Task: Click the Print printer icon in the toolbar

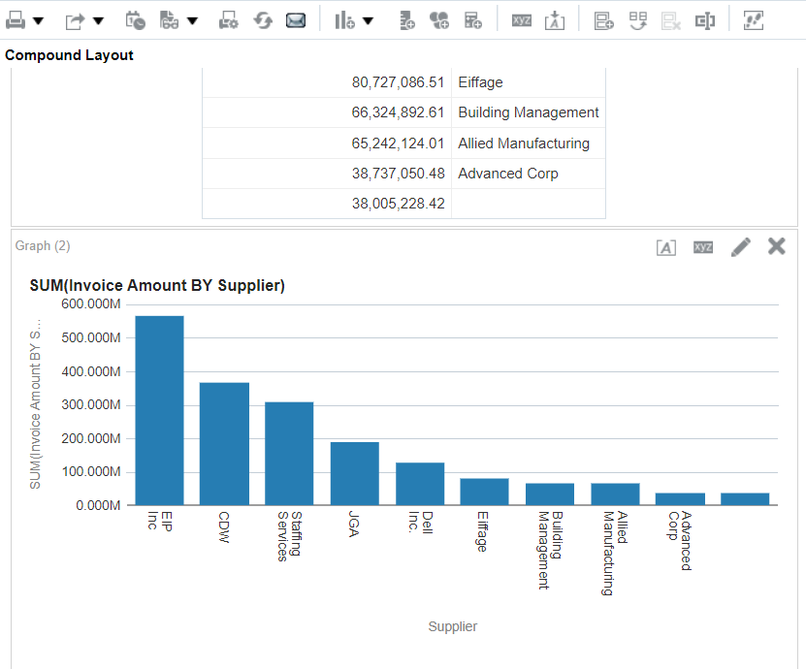Action: [16, 20]
